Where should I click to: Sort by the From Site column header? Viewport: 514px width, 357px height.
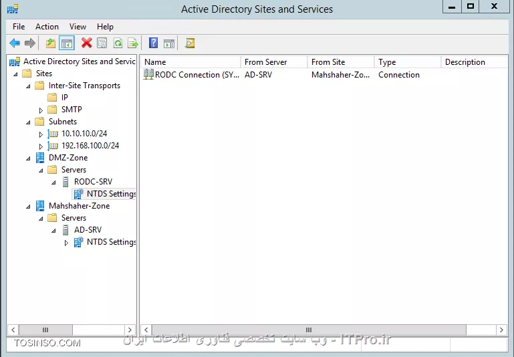[341, 62]
